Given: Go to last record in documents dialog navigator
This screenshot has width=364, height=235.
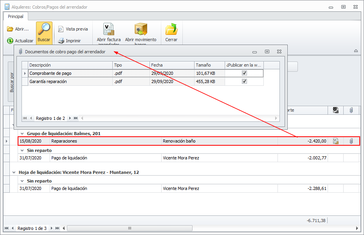Looking at the screenshot, I should 76,118.
